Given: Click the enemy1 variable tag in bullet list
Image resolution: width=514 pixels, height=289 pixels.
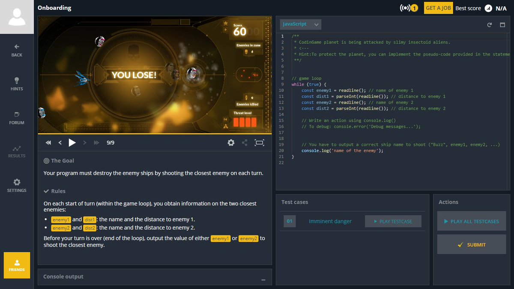Looking at the screenshot, I should tap(61, 219).
